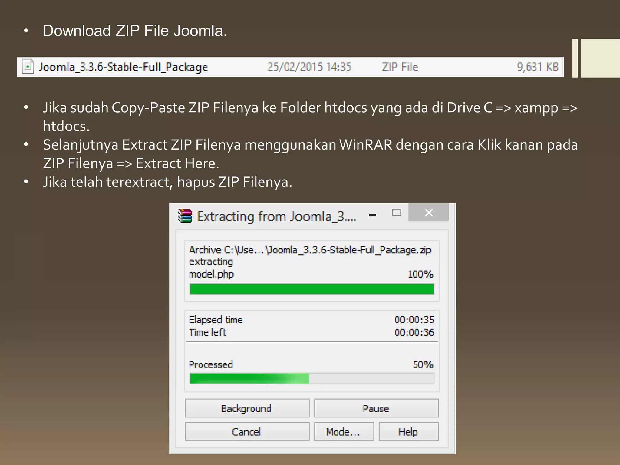Click the 100% file progress value
The height and width of the screenshot is (465, 620).
pyautogui.click(x=420, y=274)
